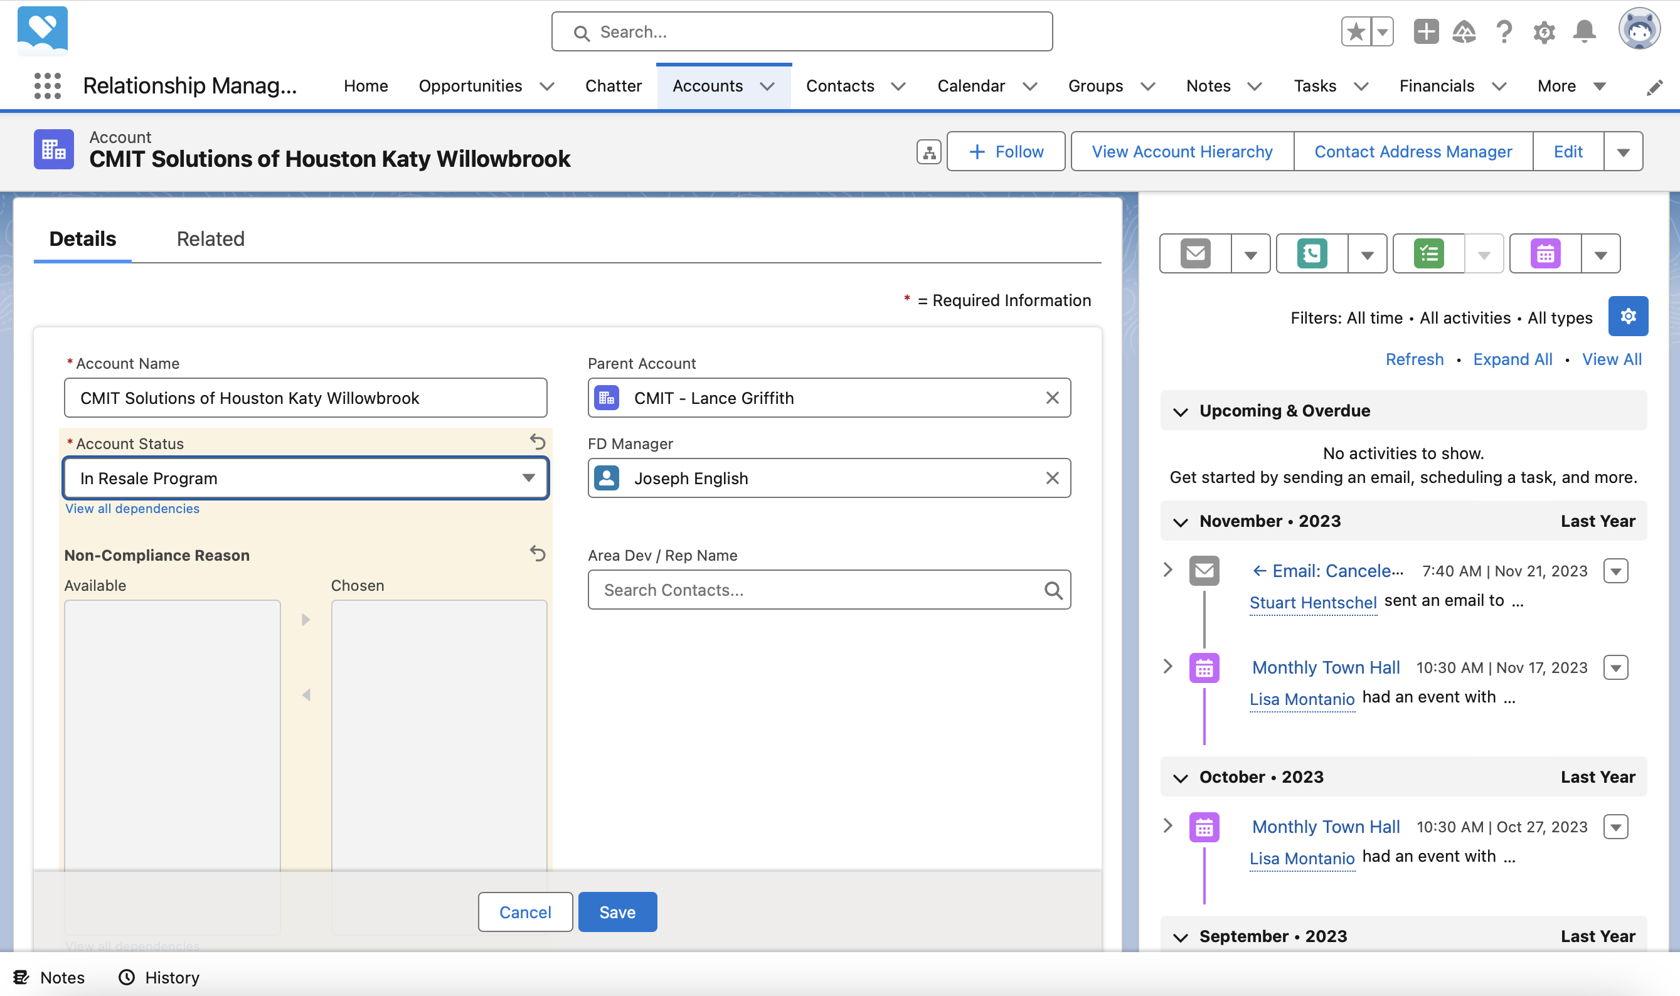Save the account edits
Screen dimensions: 1680x996
point(617,911)
